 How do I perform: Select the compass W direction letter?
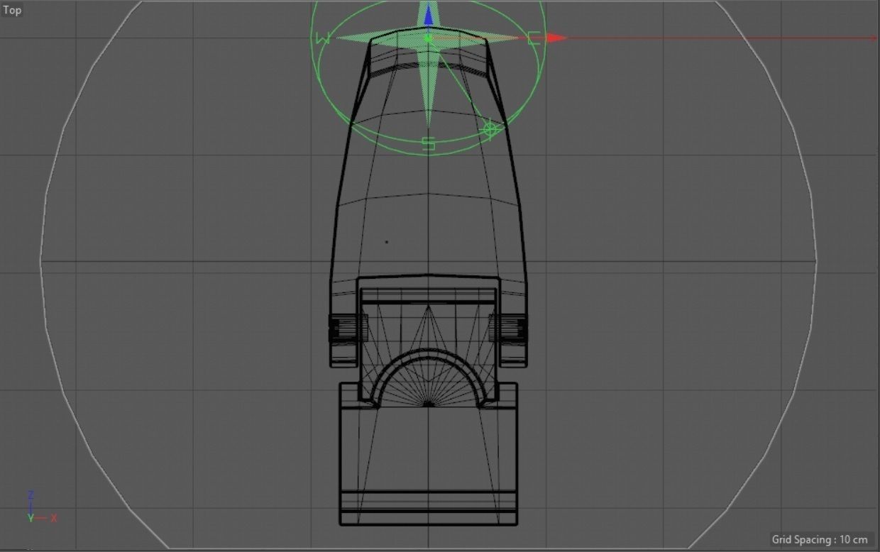[x=323, y=38]
